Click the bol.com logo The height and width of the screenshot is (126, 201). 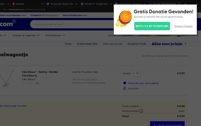tap(8, 23)
